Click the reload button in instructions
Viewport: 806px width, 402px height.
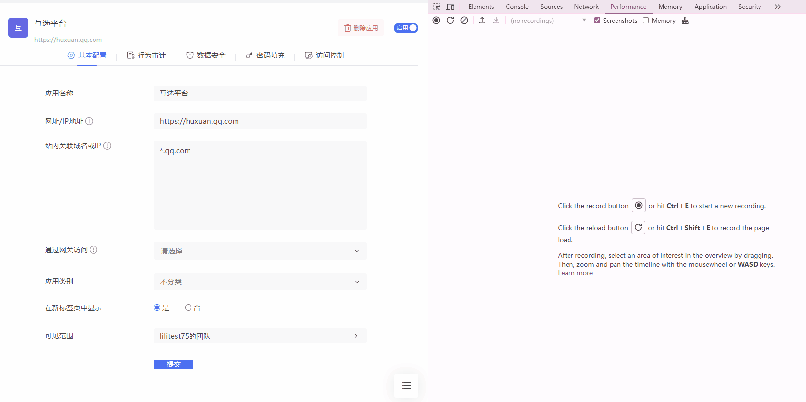(x=638, y=227)
